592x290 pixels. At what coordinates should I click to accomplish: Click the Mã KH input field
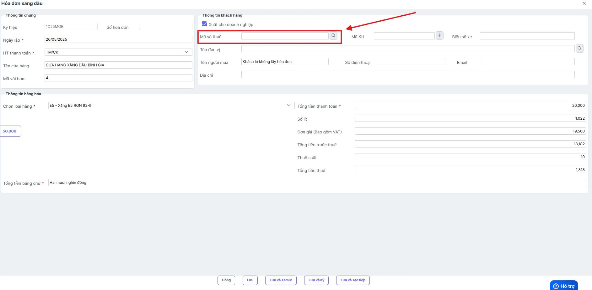point(404,36)
